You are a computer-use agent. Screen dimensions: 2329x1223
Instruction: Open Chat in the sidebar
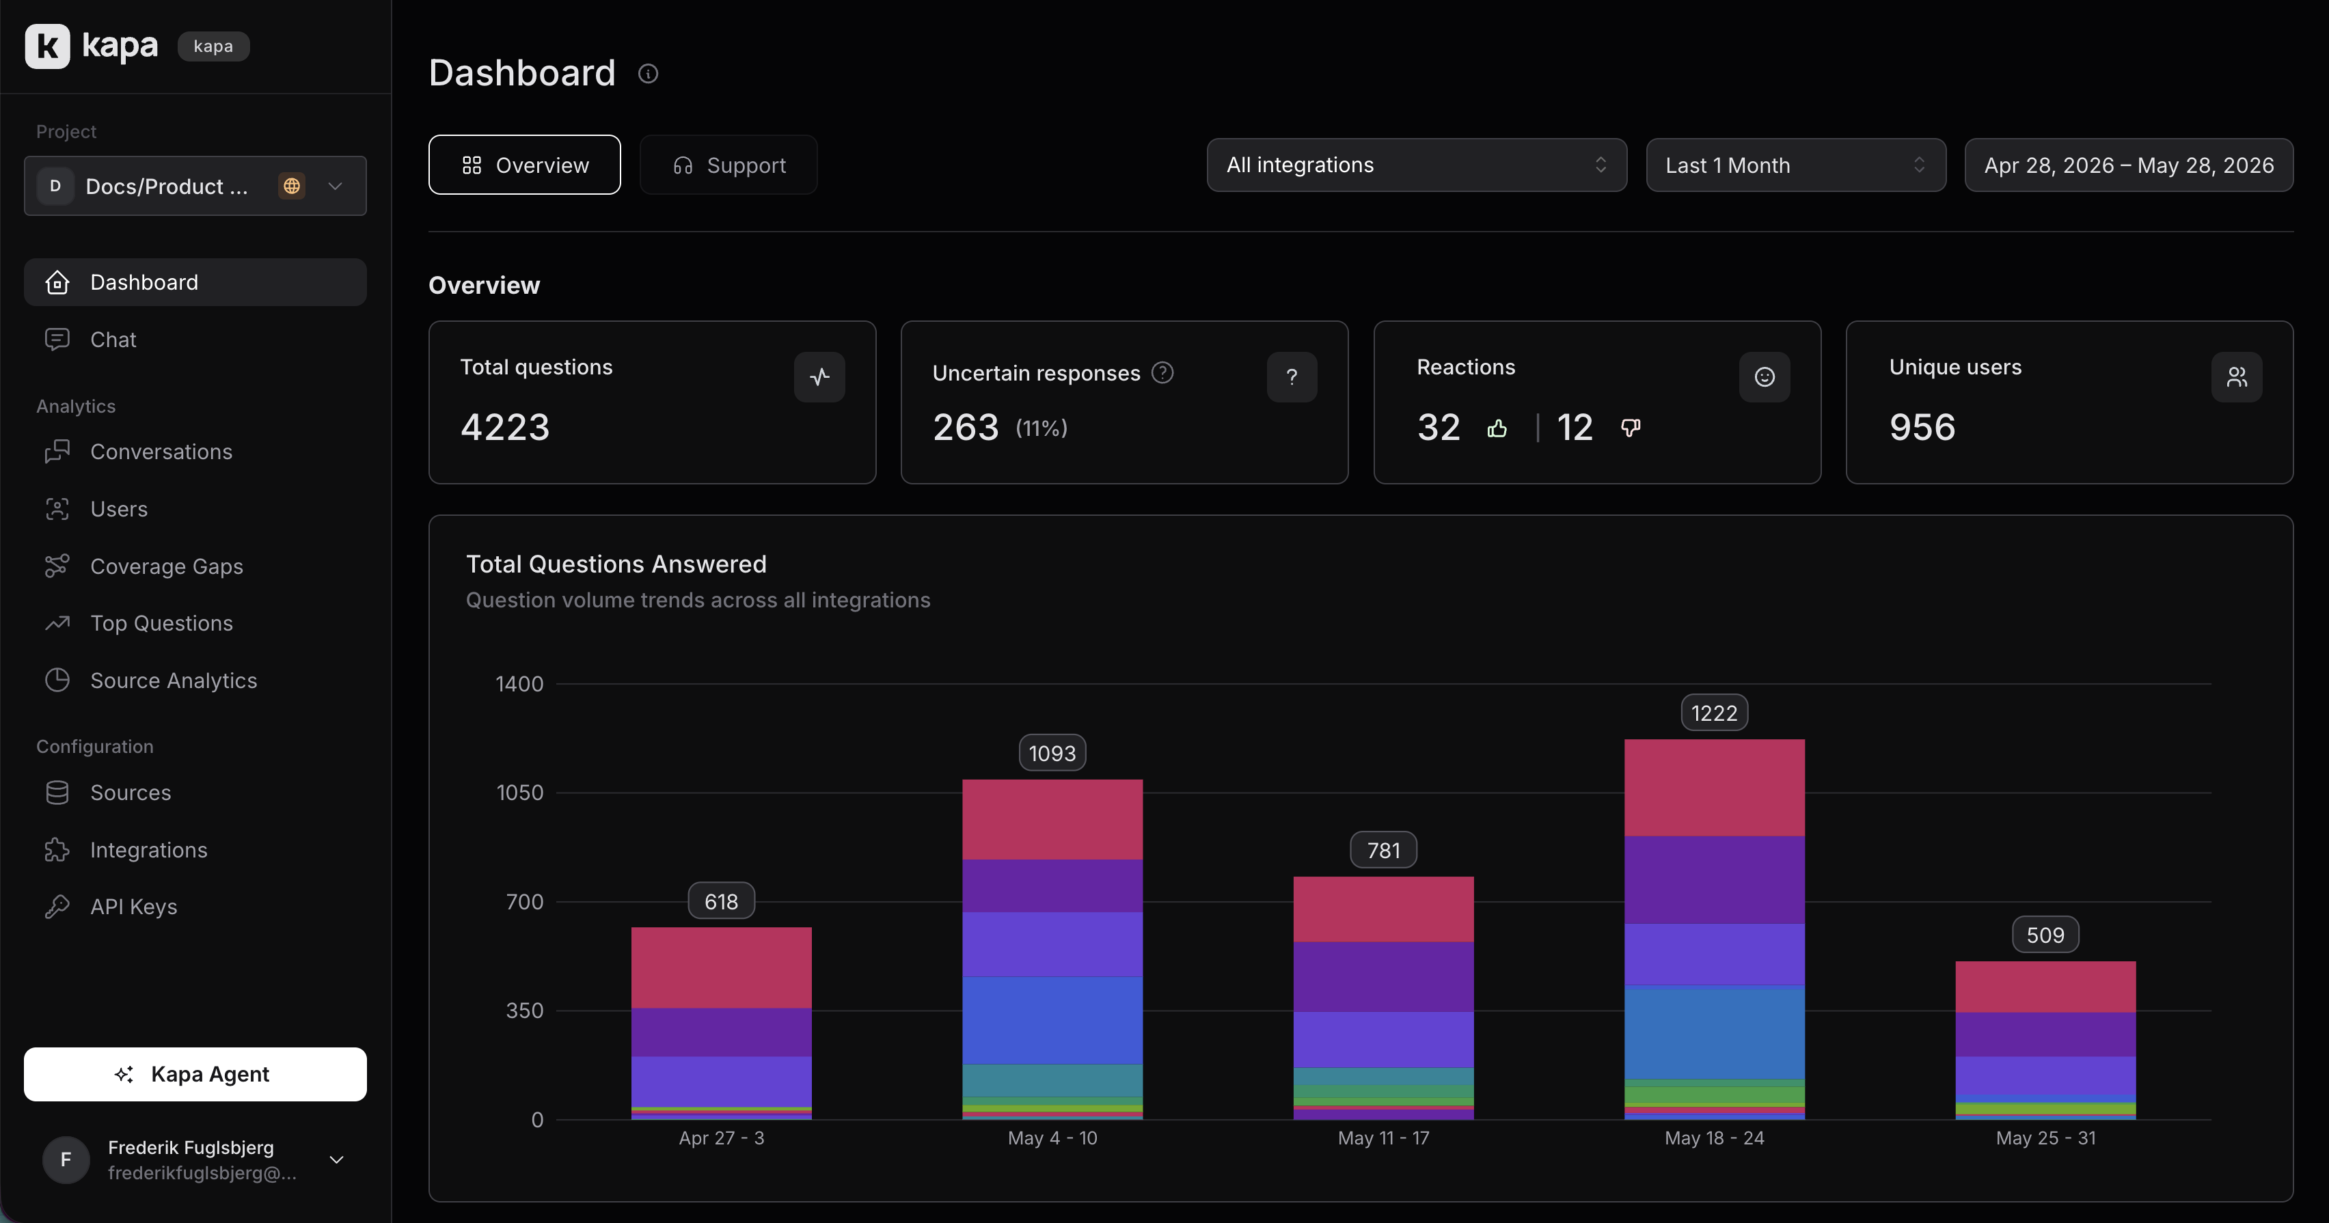(195, 339)
